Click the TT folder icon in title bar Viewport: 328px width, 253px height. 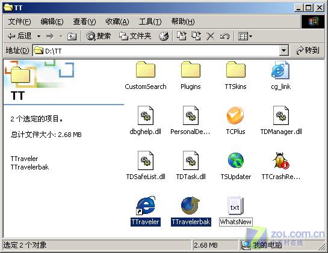[x=8, y=8]
